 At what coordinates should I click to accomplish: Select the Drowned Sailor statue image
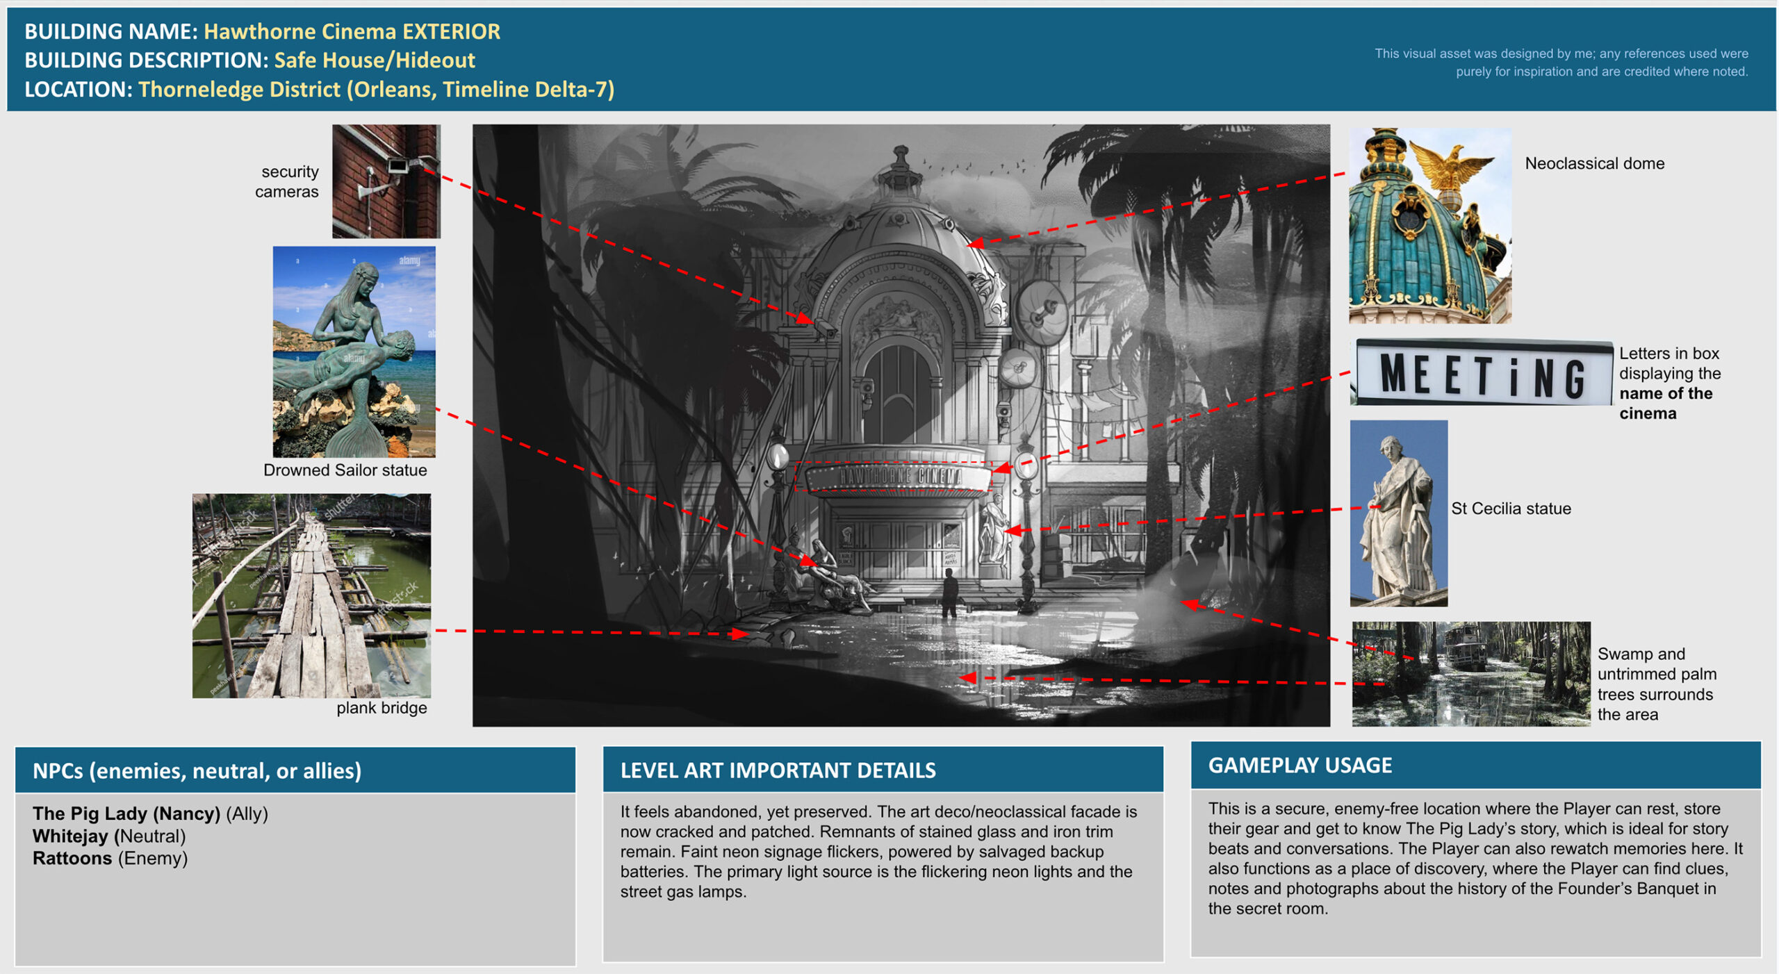(354, 352)
